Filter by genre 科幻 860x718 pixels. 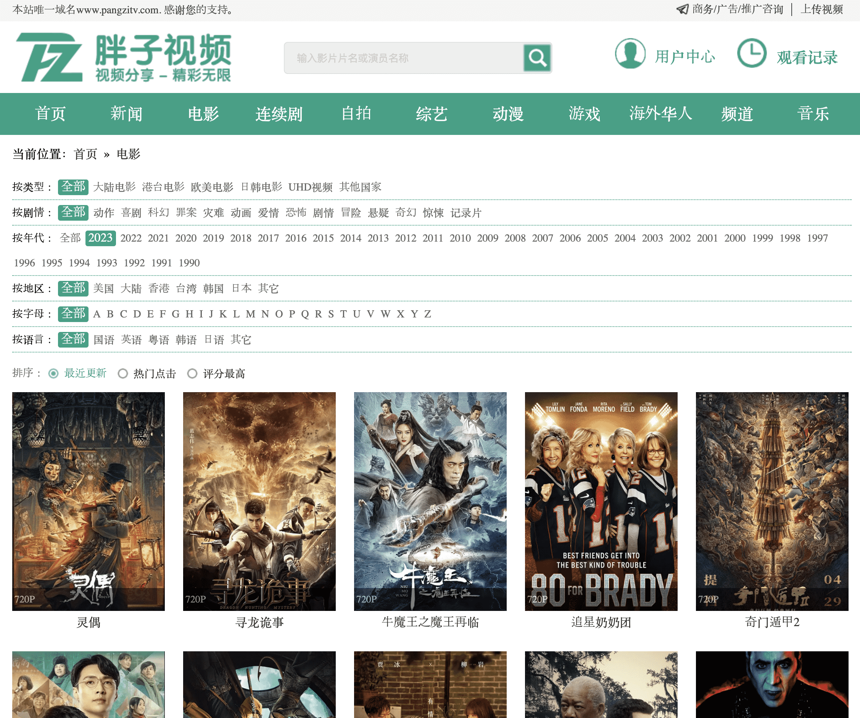pyautogui.click(x=158, y=213)
